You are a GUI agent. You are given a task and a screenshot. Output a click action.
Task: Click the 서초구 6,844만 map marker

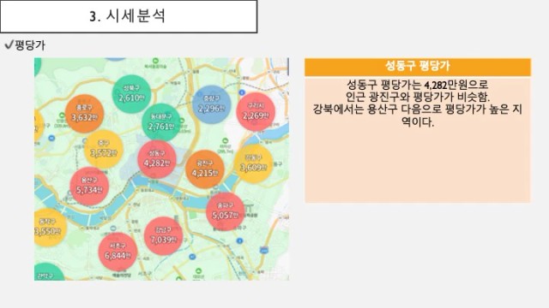[x=118, y=252]
